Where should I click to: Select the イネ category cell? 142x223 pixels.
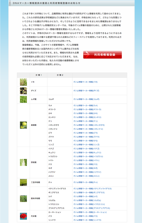[39, 82]
